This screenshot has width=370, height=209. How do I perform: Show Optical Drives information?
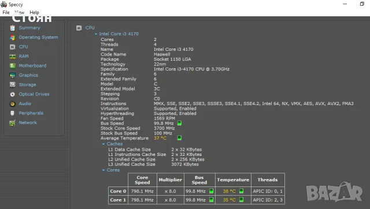pyautogui.click(x=34, y=94)
